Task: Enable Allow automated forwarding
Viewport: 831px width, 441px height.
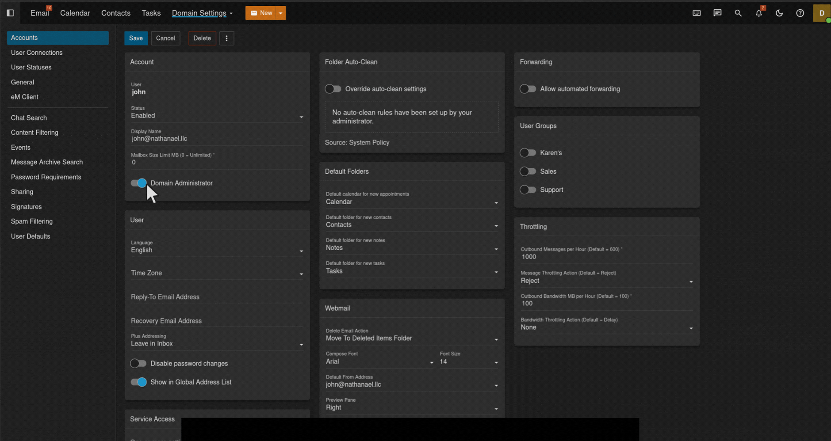Action: 528,89
